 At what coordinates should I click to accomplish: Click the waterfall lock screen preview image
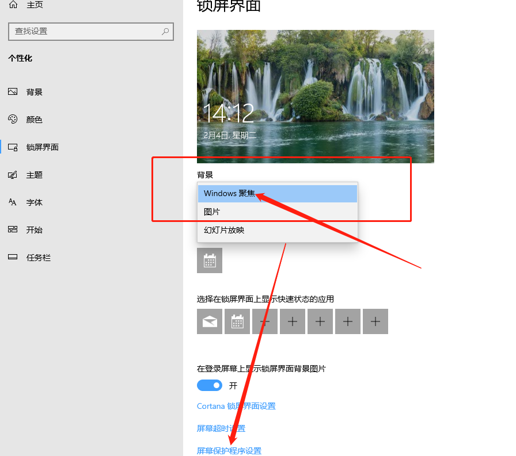(x=315, y=96)
